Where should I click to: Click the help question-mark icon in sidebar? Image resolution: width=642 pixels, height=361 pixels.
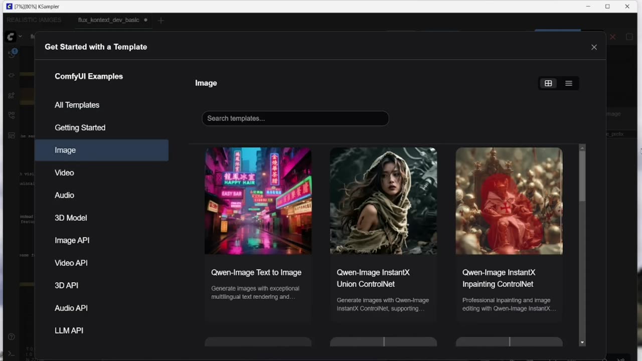point(12,336)
